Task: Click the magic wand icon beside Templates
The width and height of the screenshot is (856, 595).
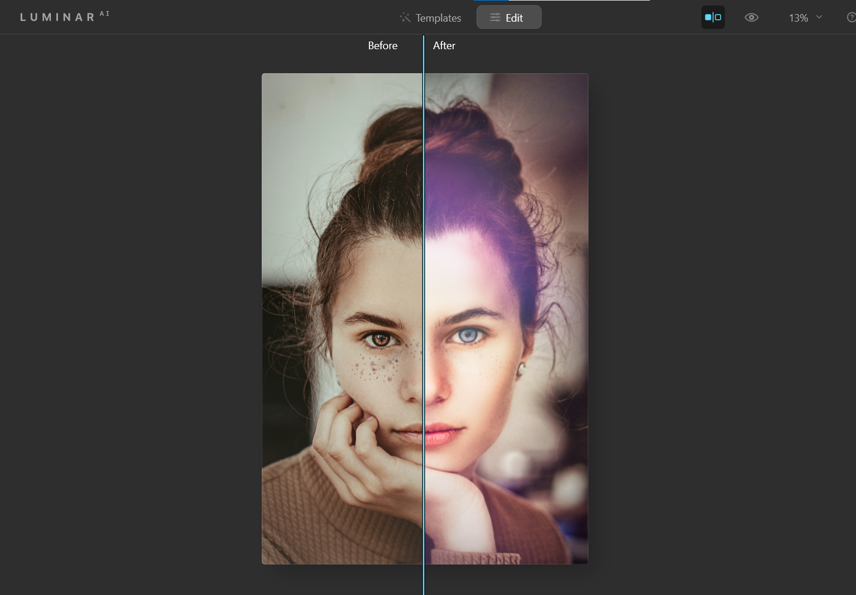Action: click(x=405, y=18)
